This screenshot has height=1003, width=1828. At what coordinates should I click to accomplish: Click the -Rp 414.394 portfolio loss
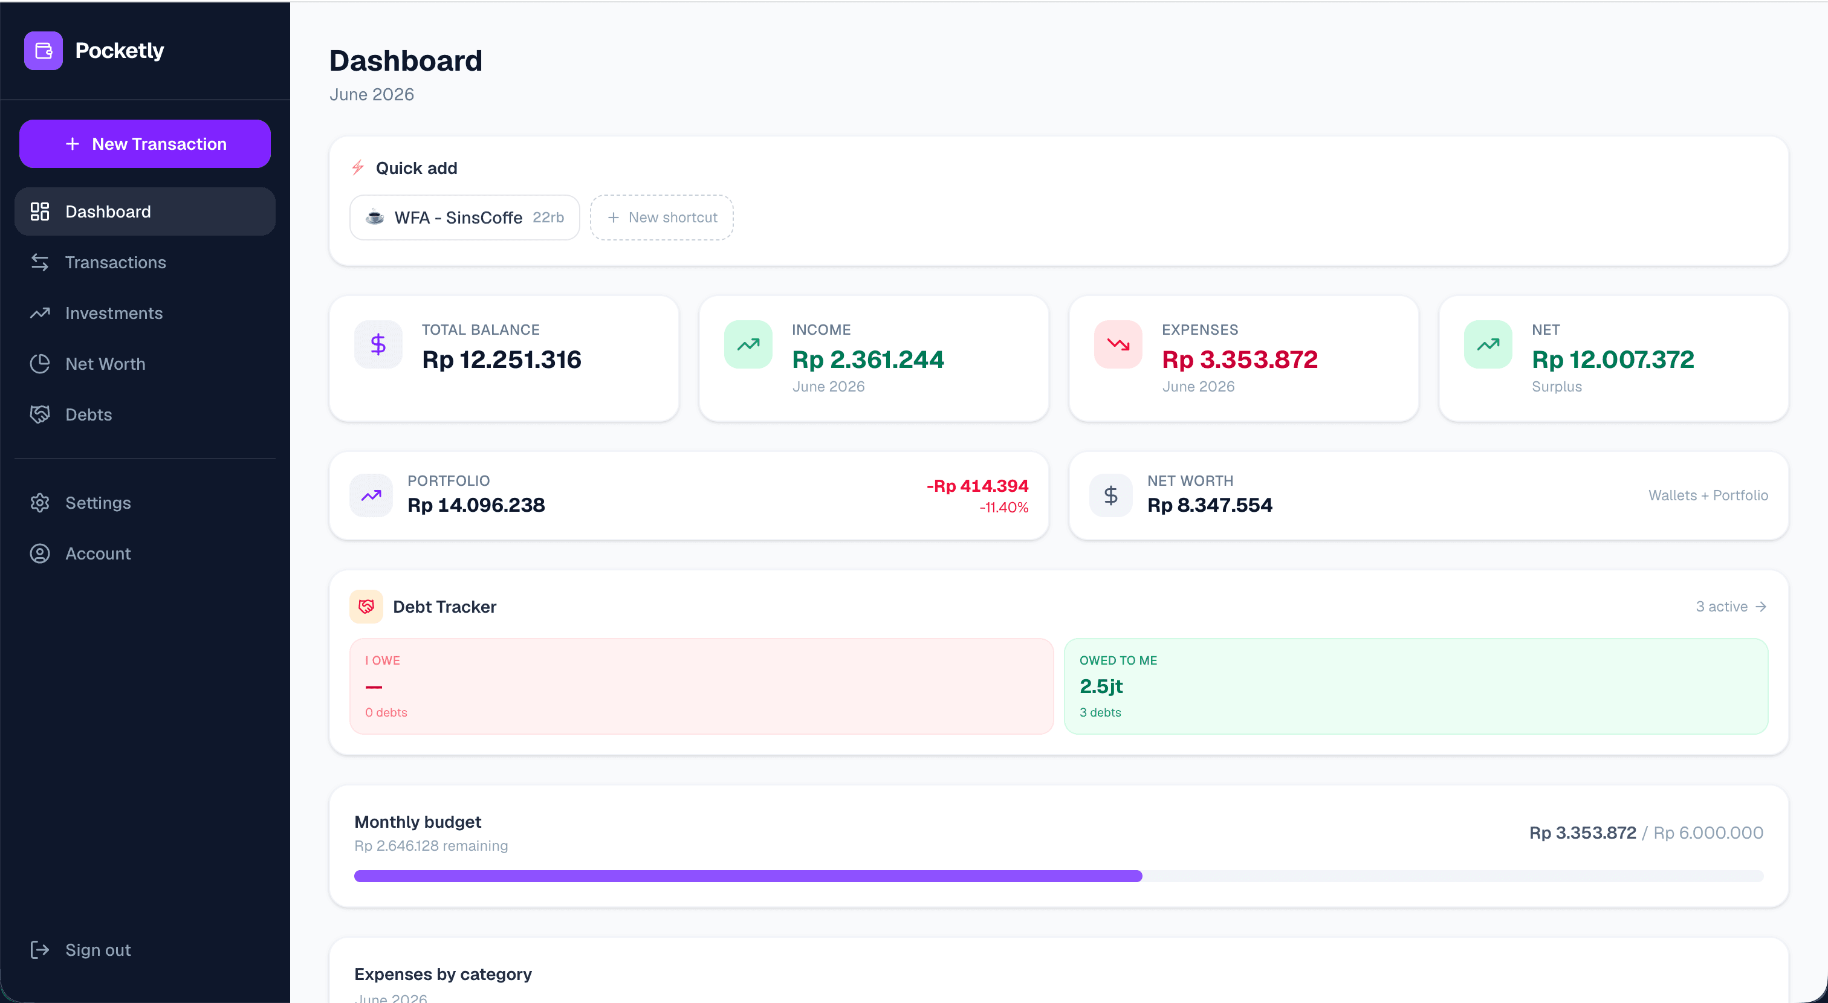[x=977, y=486]
